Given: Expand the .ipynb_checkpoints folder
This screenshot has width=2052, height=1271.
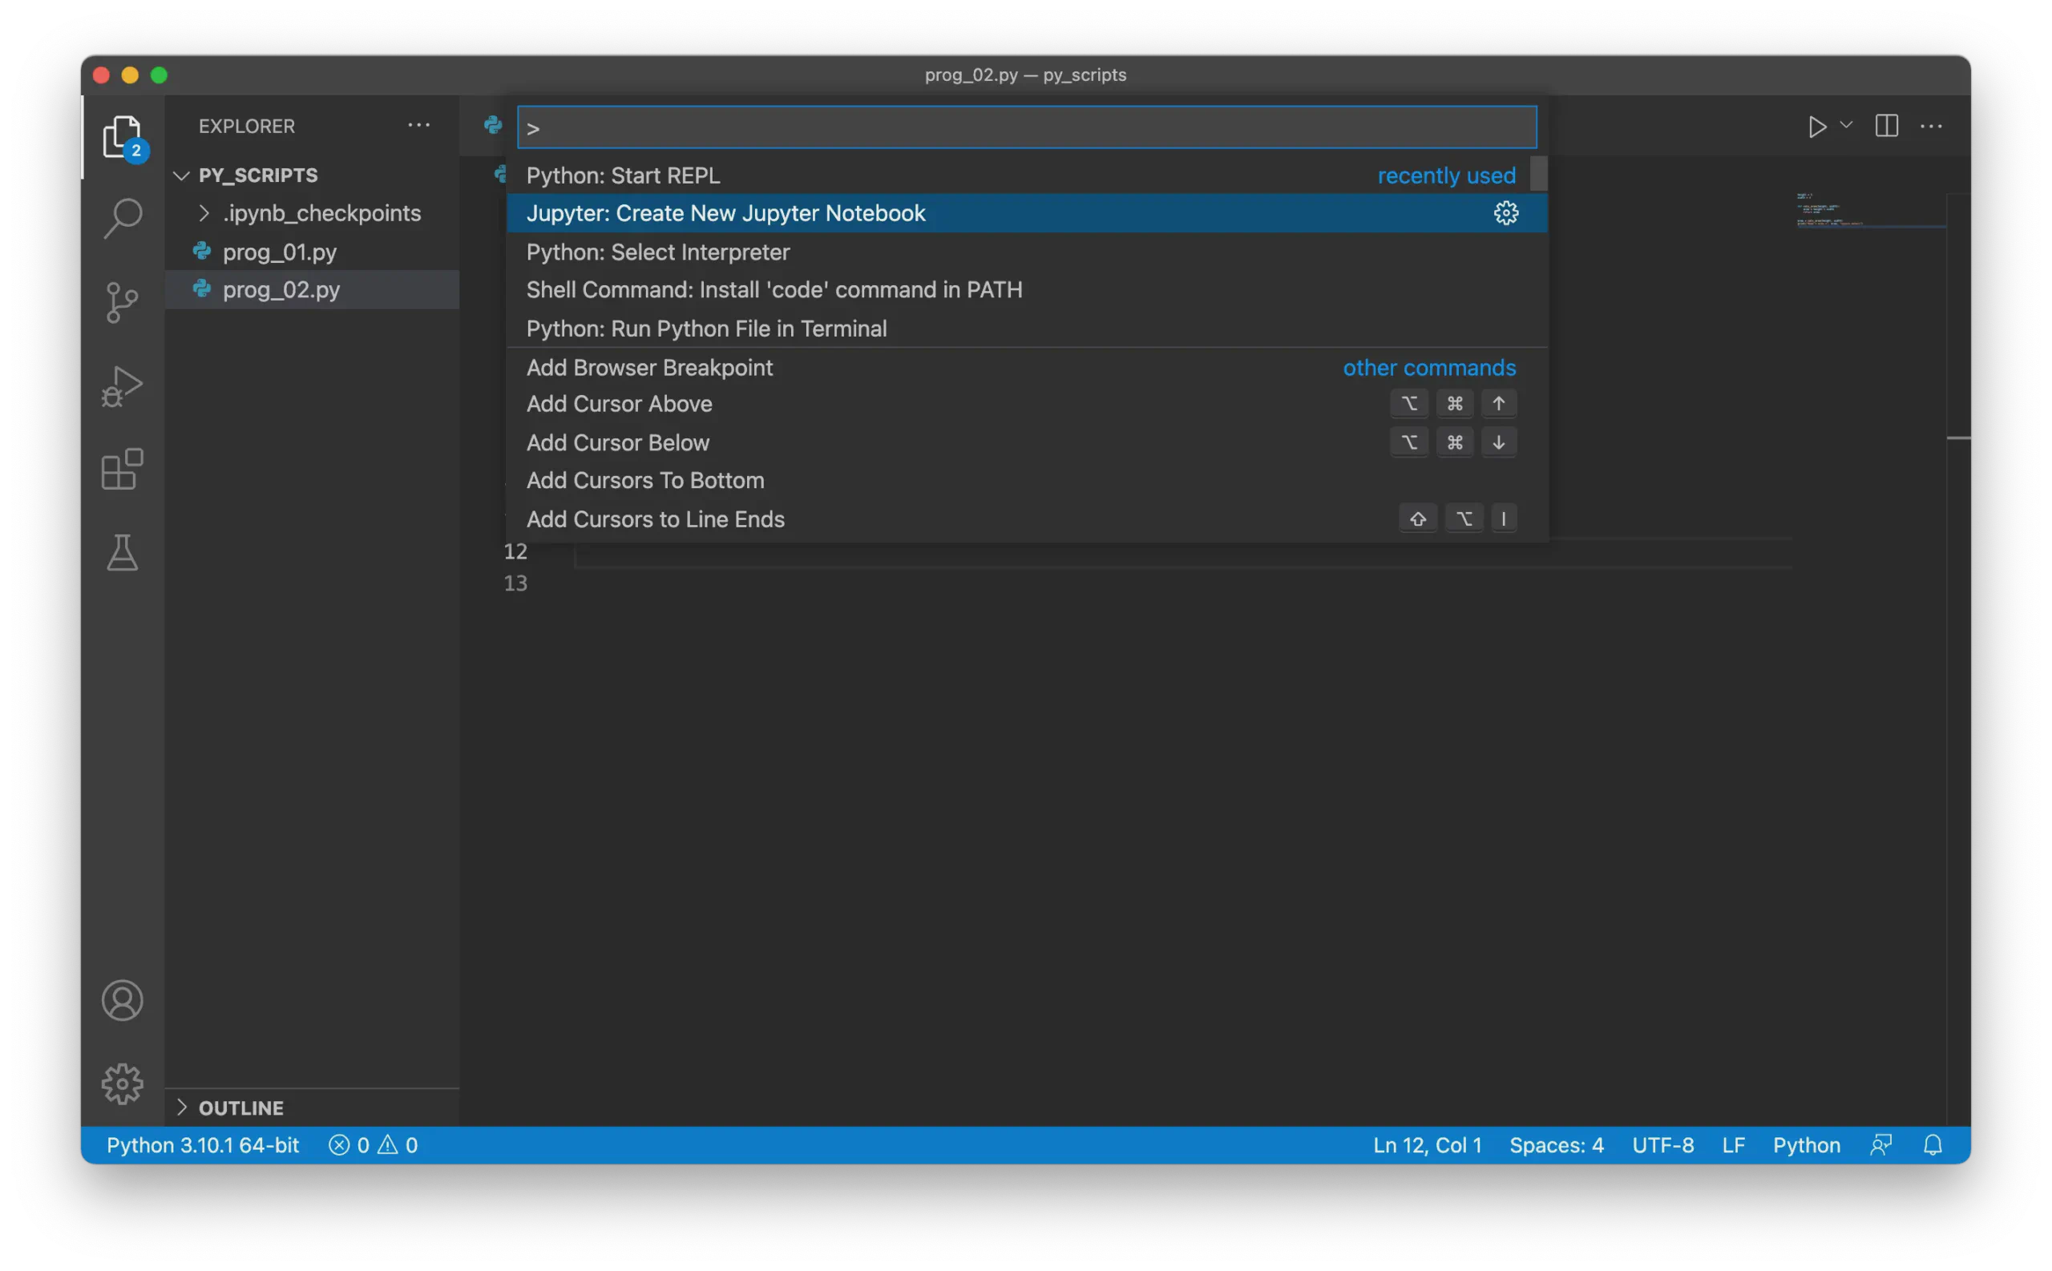Looking at the screenshot, I should click(207, 212).
